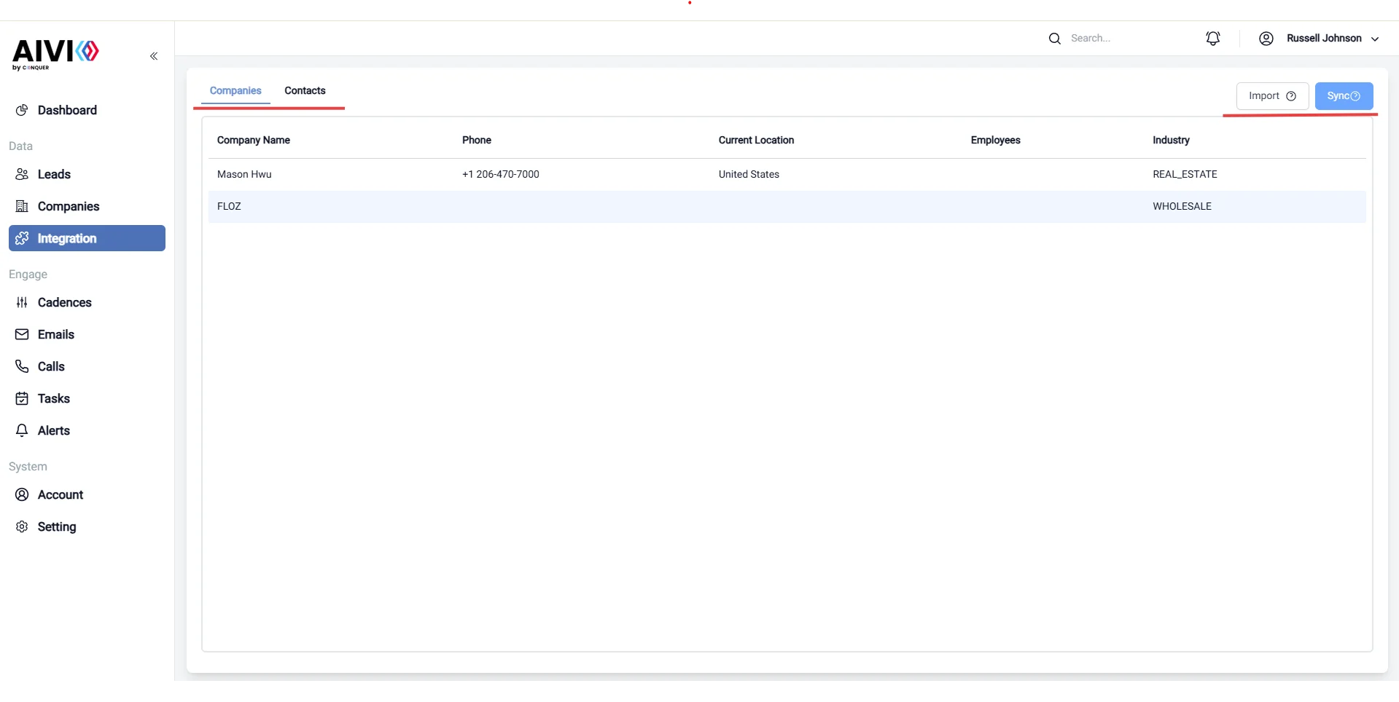Click the user avatar icon by Russell Johnson

tap(1266, 39)
